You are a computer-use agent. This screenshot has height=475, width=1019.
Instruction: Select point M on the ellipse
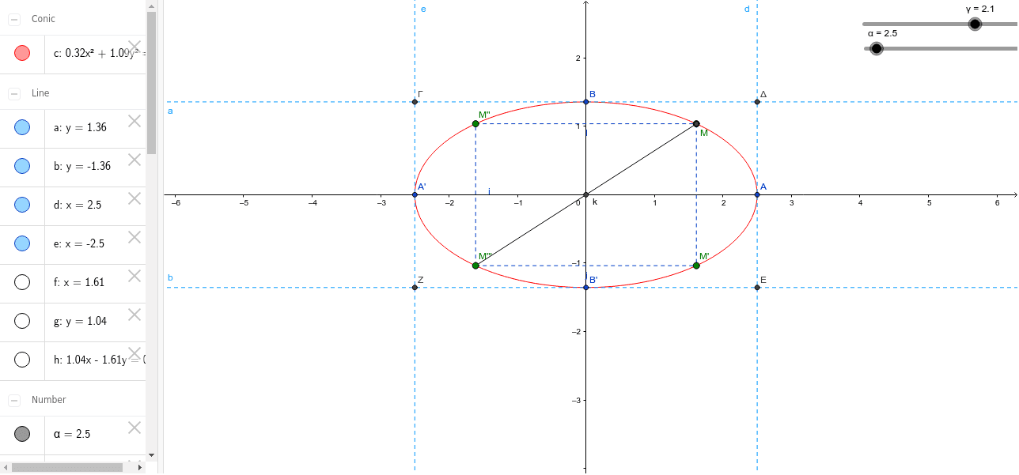(696, 123)
